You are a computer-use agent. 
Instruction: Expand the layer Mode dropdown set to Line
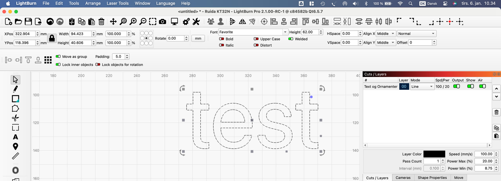tap(422, 87)
